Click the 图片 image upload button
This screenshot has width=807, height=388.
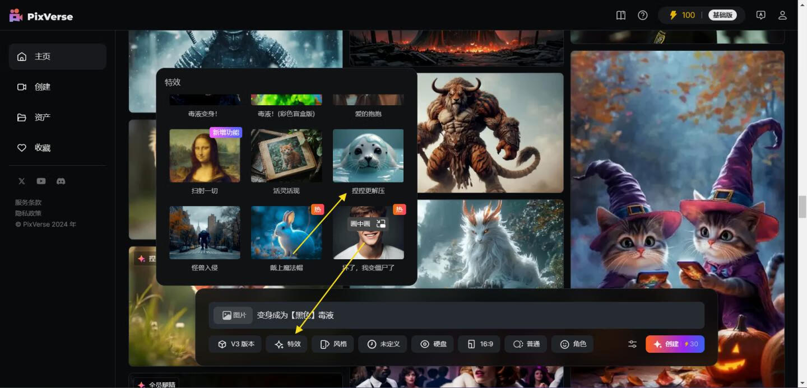233,315
